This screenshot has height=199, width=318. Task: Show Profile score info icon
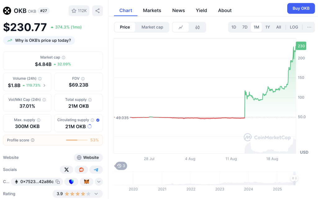point(33,140)
